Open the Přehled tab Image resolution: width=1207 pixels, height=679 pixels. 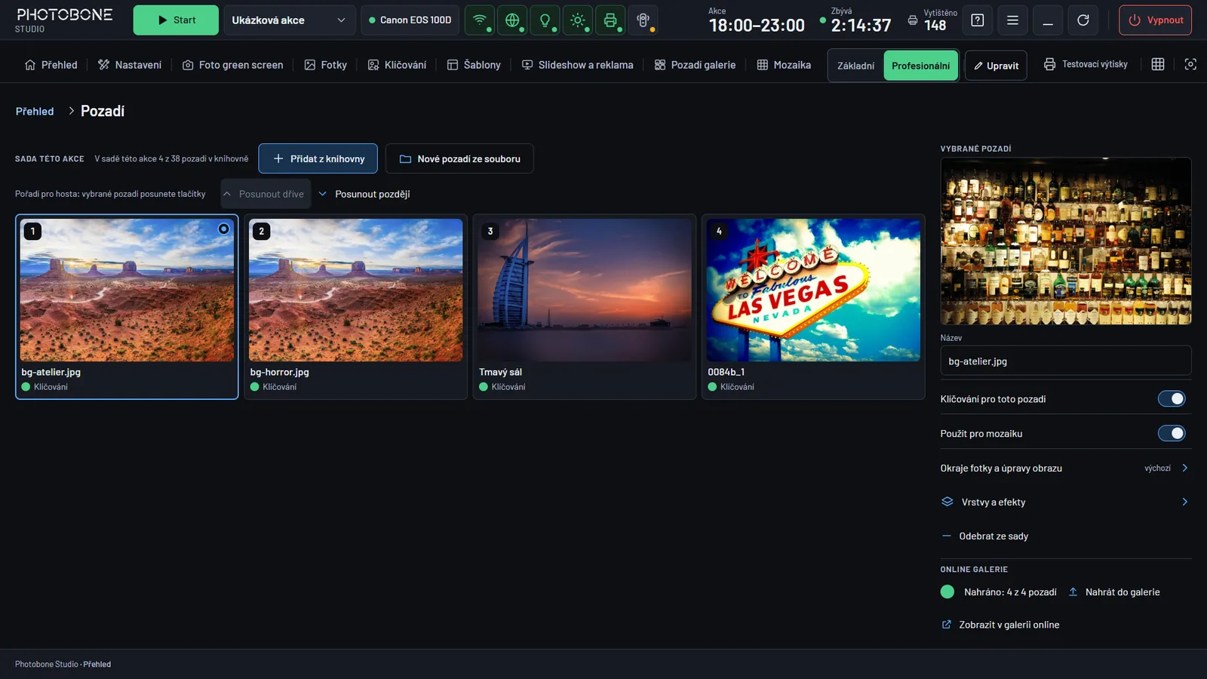tap(51, 65)
